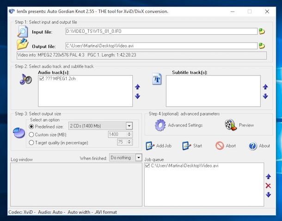282x221 pixels.
Task: Click the Preview film reel icon
Action: click(x=231, y=125)
